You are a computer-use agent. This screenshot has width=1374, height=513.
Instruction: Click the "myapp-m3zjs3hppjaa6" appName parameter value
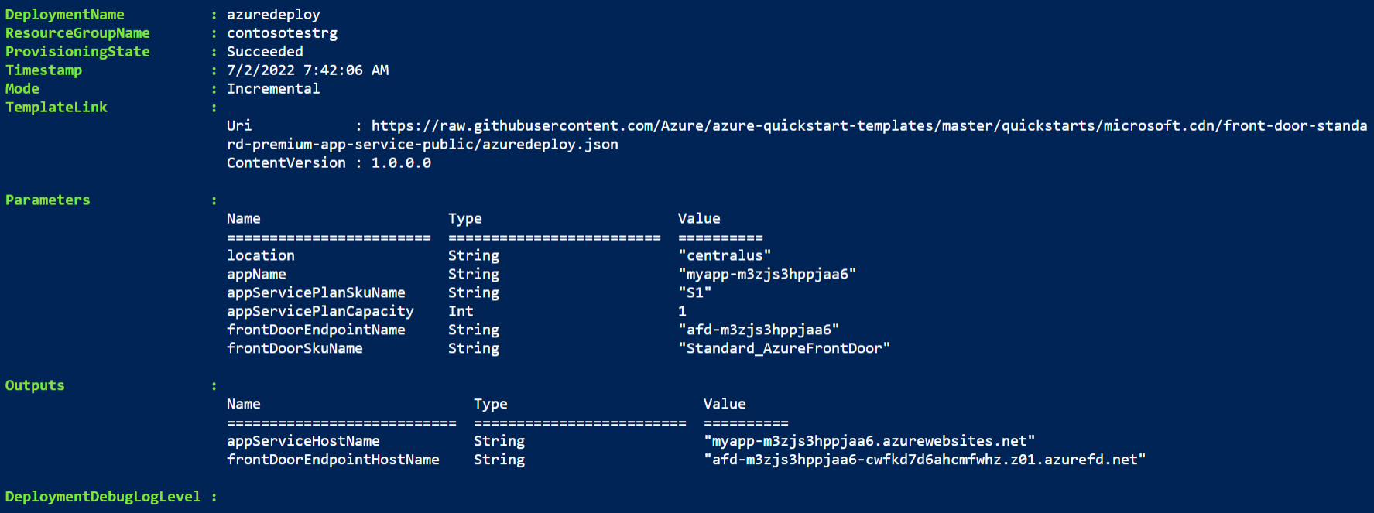pyautogui.click(x=767, y=275)
